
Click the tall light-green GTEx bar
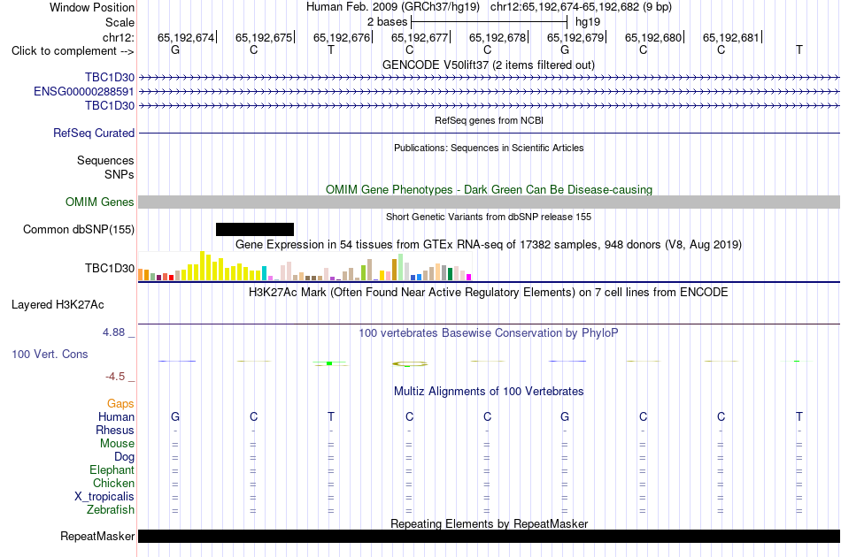pos(401,267)
